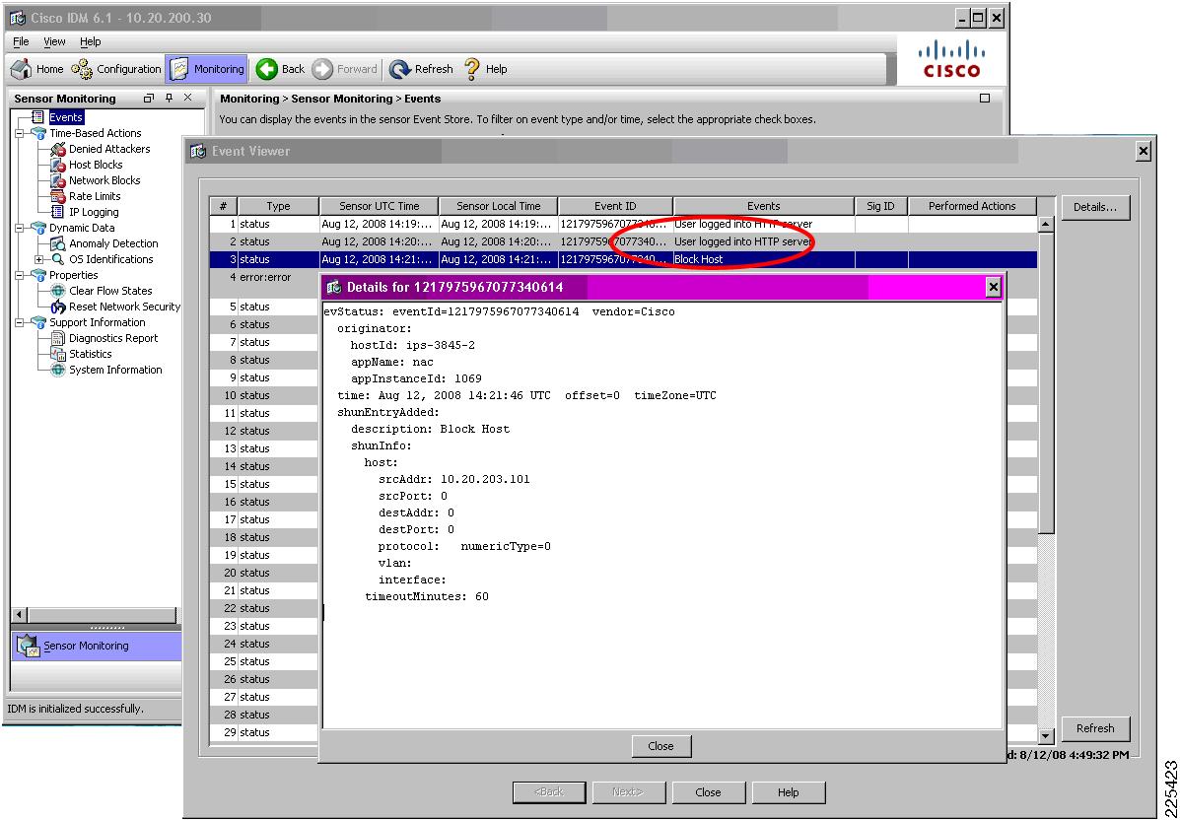Open the OS Identifications magnifier icon
The height and width of the screenshot is (820, 1180).
click(x=58, y=259)
